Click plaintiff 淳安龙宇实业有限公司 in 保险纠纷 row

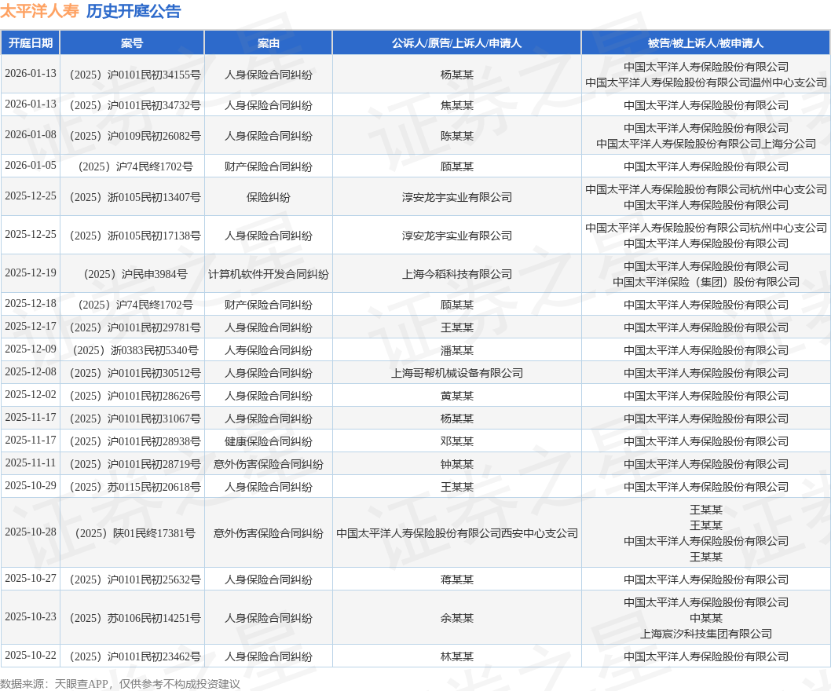(457, 197)
